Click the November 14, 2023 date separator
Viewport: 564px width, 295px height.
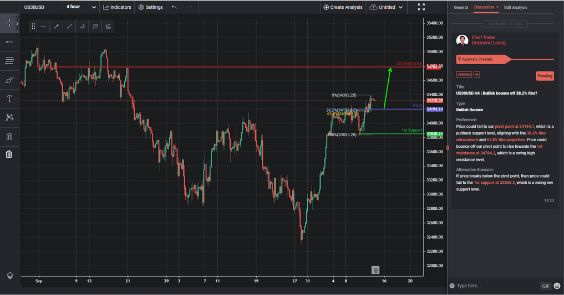[x=505, y=24]
